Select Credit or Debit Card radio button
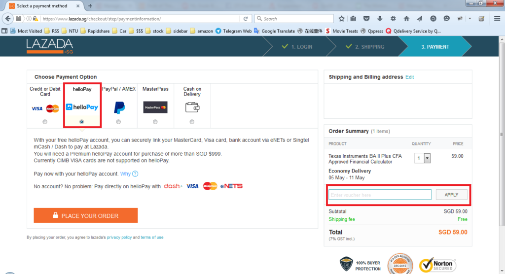 (x=45, y=122)
